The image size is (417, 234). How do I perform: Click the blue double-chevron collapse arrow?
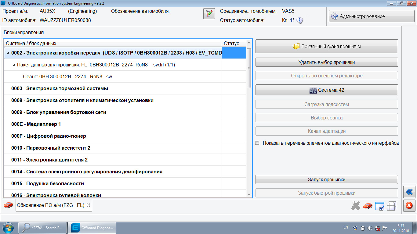[x=409, y=192]
